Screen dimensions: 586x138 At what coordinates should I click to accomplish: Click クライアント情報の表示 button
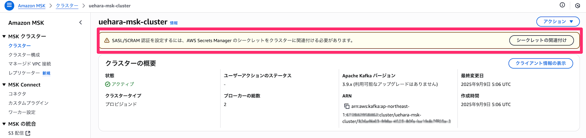[541, 63]
